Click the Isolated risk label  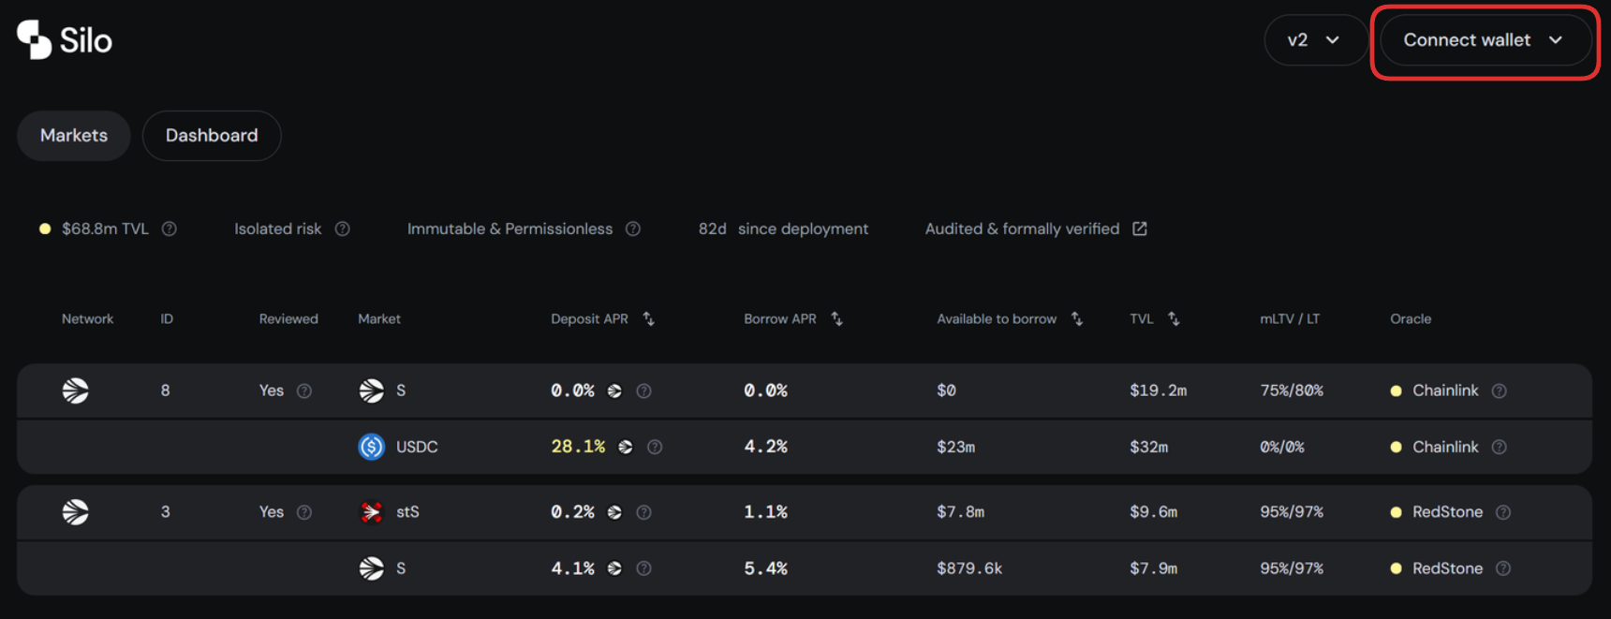pyautogui.click(x=277, y=228)
